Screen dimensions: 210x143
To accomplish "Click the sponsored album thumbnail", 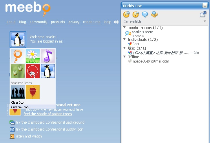I will click(15, 112).
